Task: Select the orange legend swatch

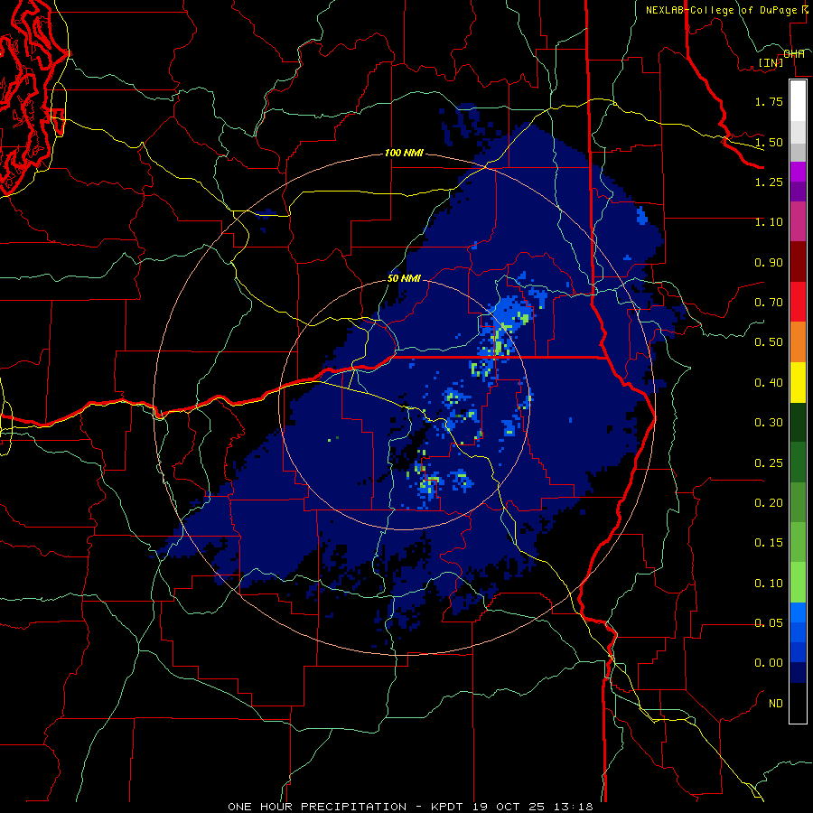Action: click(798, 342)
